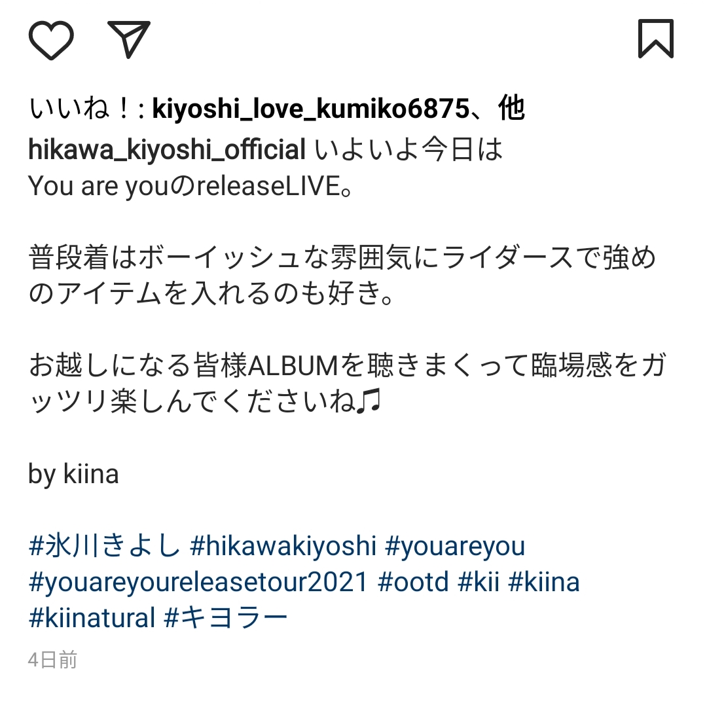Open hashtag #氷川きよし

pyautogui.click(x=105, y=545)
